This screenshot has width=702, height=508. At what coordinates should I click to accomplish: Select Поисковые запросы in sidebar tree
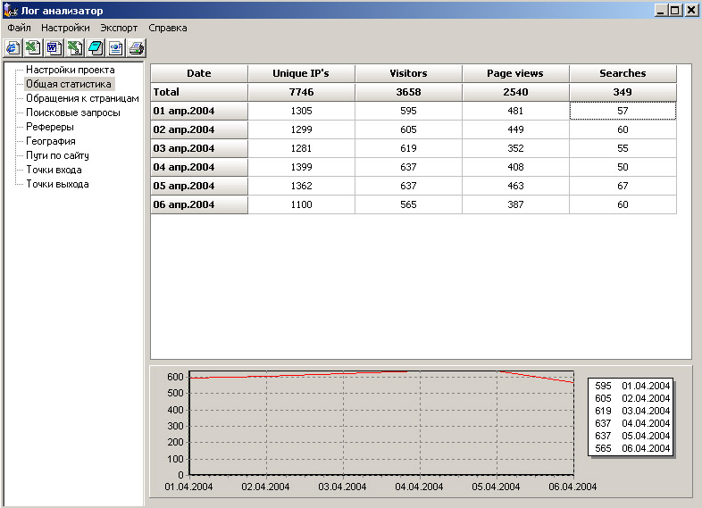click(x=72, y=112)
